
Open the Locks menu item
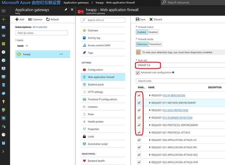click(x=103, y=136)
